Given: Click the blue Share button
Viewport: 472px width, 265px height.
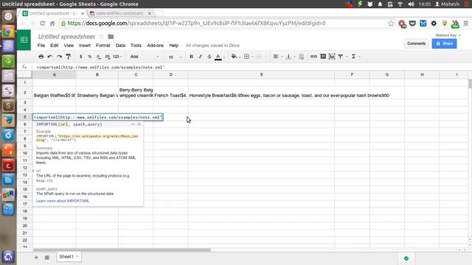Looking at the screenshot, I should 444,43.
